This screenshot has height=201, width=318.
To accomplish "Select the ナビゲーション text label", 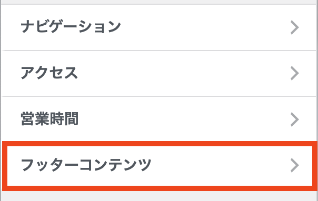I will pos(71,26).
